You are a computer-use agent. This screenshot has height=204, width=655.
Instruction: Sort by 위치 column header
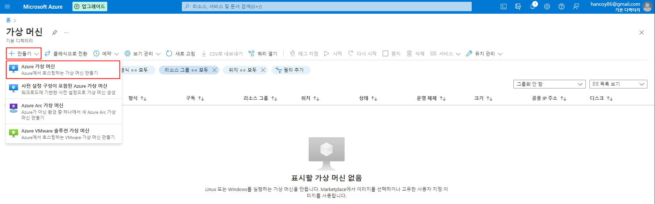pos(310,98)
